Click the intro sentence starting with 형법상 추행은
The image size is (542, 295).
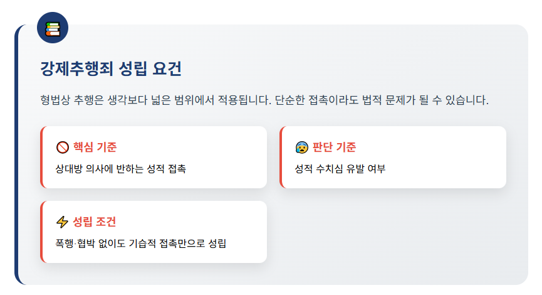tap(263, 100)
